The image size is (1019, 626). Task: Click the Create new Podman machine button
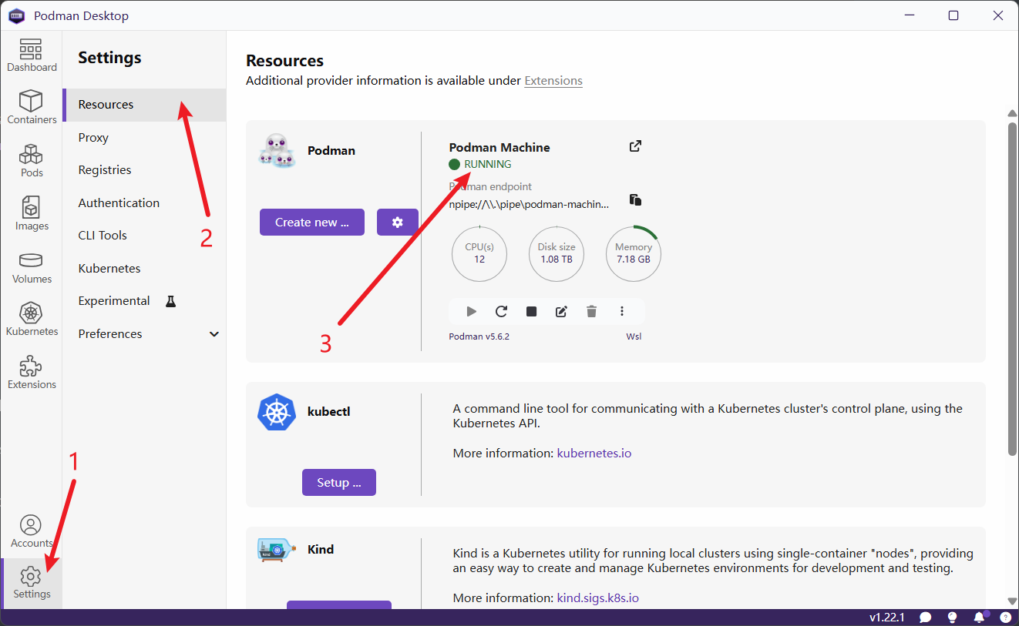point(312,222)
